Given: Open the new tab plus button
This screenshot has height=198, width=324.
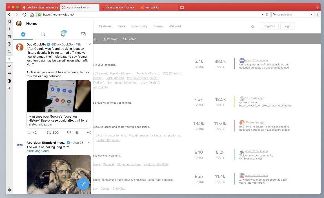Looking at the screenshot, I should point(182,8).
